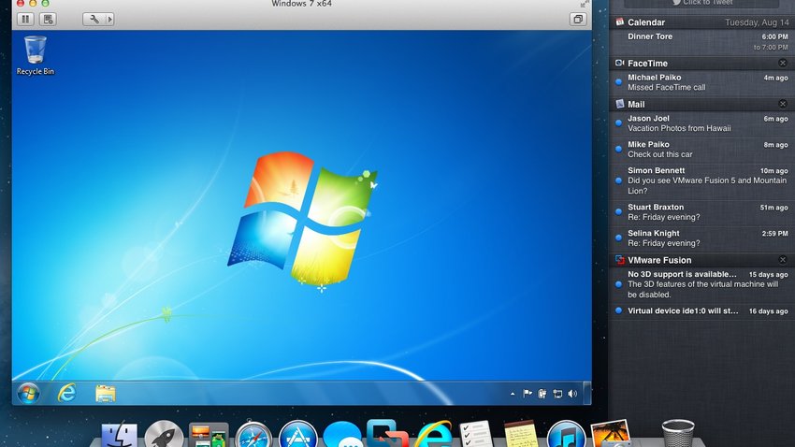Open Mike Paiko's Check out this car email
Image resolution: width=795 pixels, height=447 pixels.
click(x=701, y=150)
